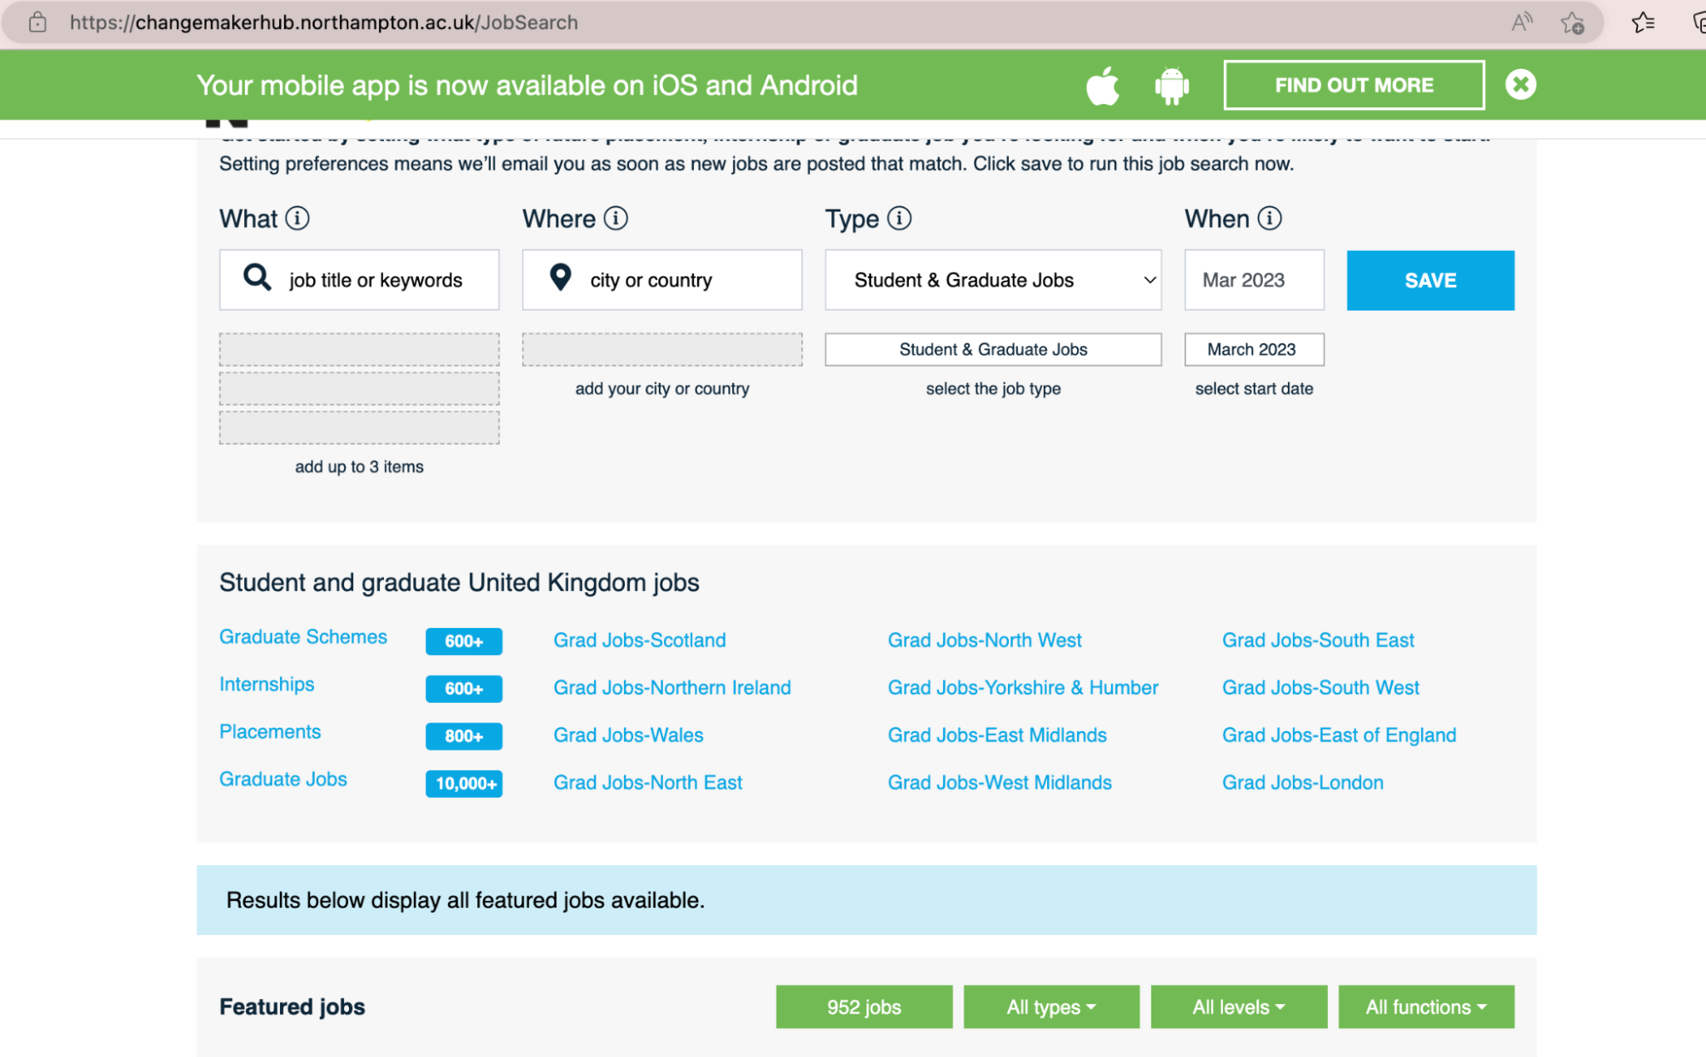Expand the All types dropdown
The width and height of the screenshot is (1706, 1057).
[x=1051, y=1007]
